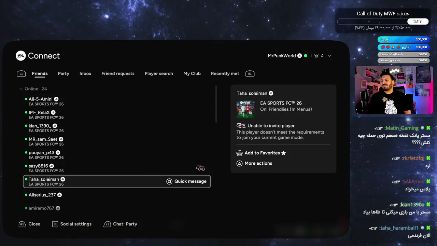Open the Friend requests tab
Image resolution: width=437 pixels, height=246 pixels.
point(118,73)
